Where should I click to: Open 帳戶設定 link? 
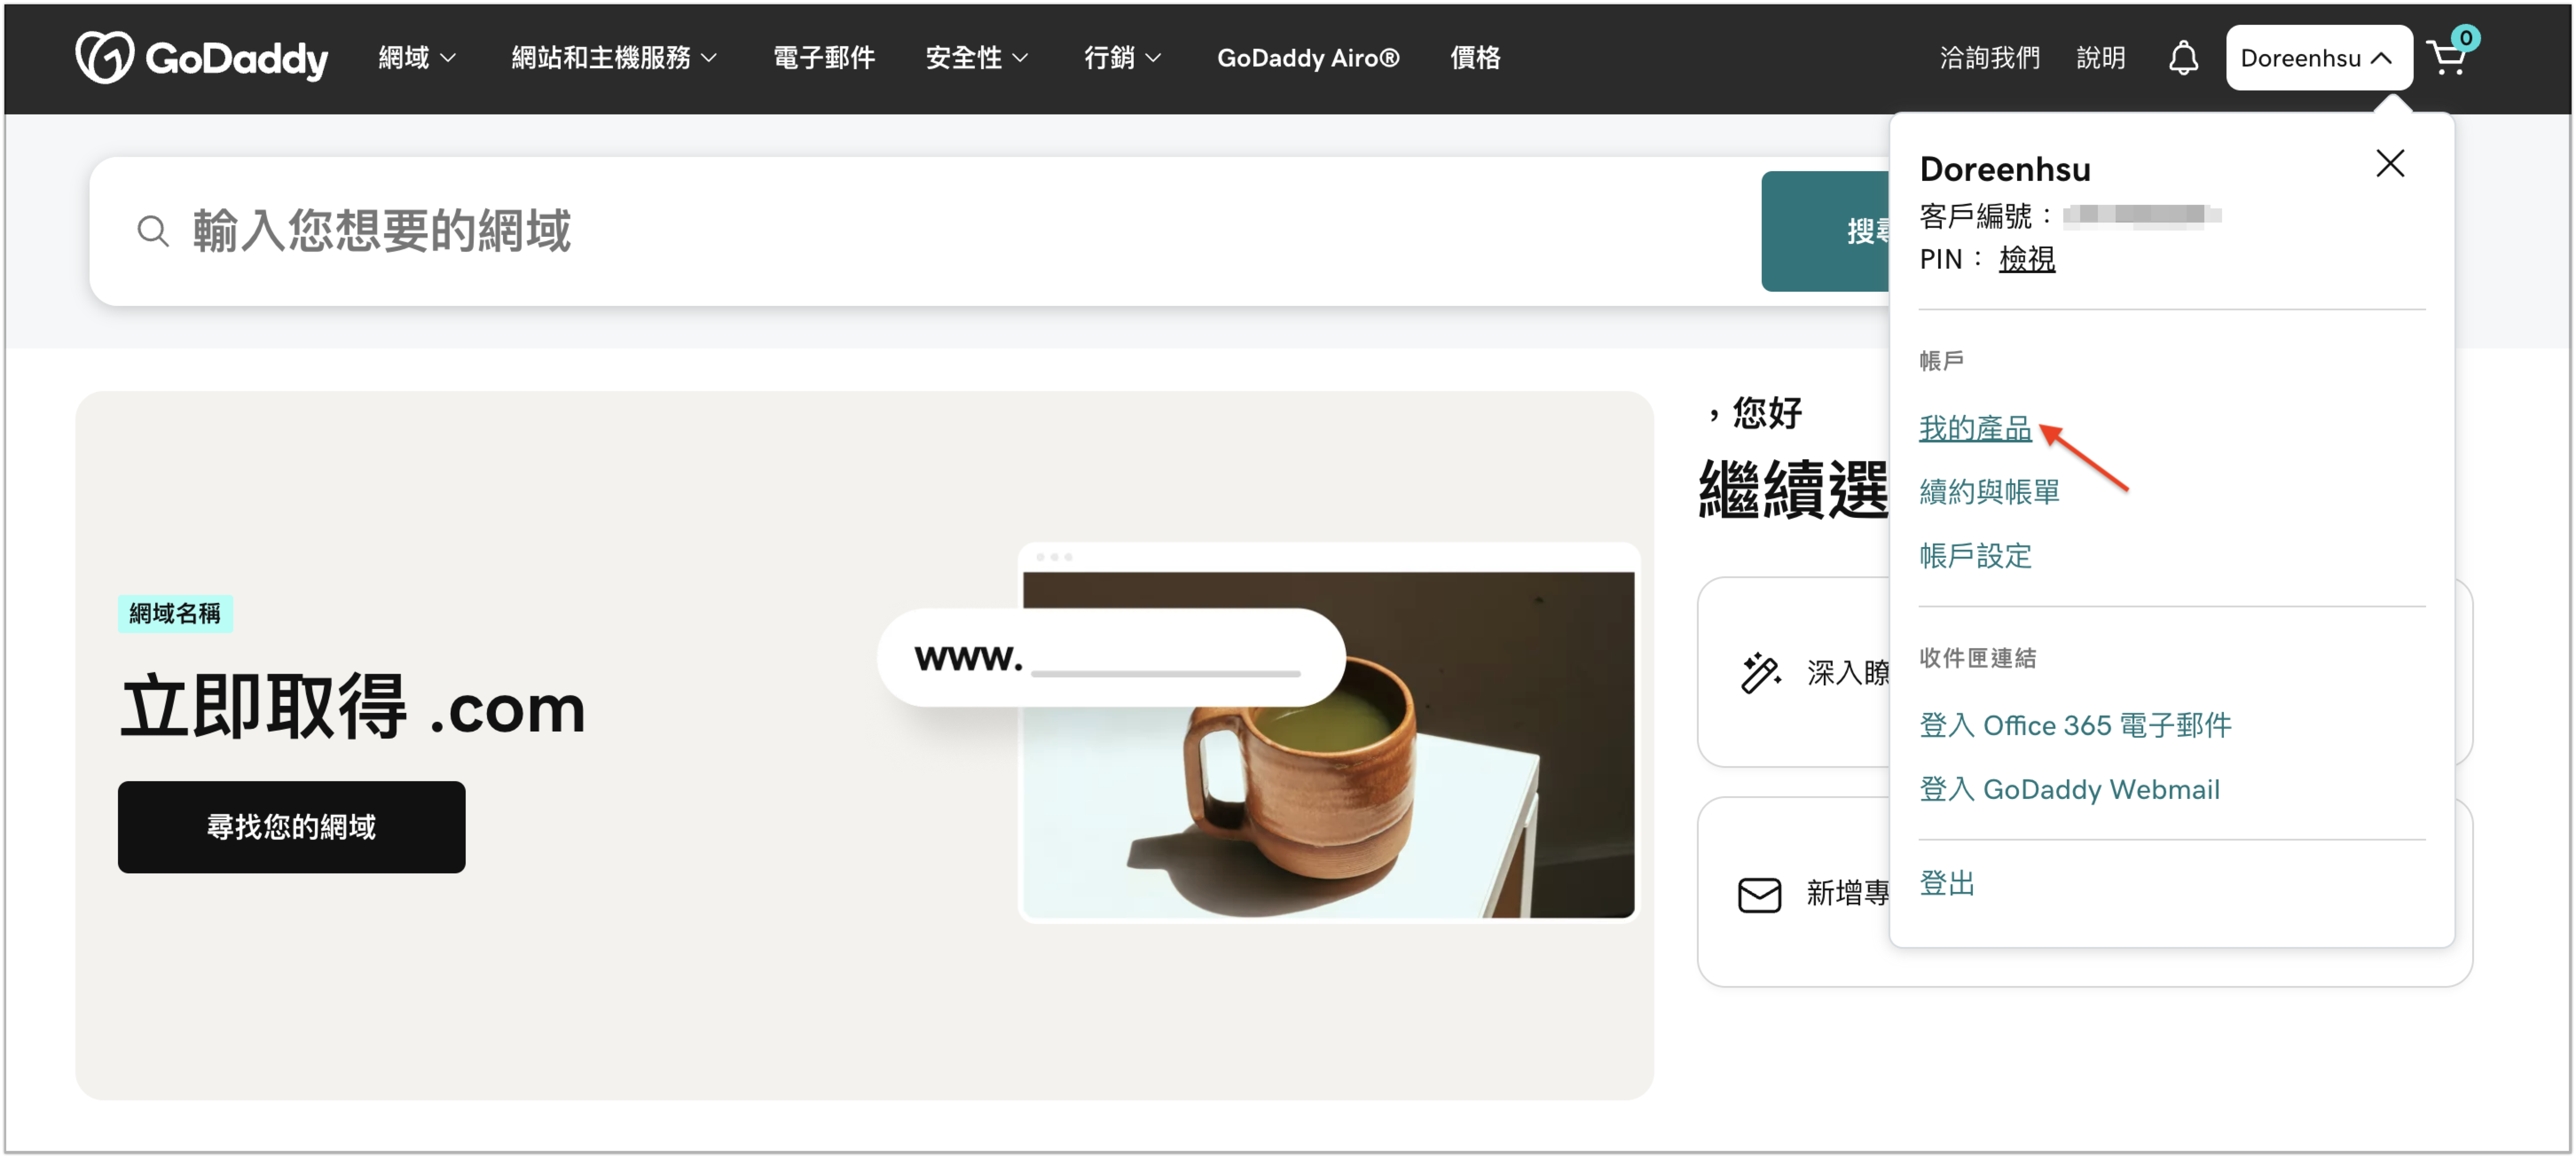coord(1975,556)
